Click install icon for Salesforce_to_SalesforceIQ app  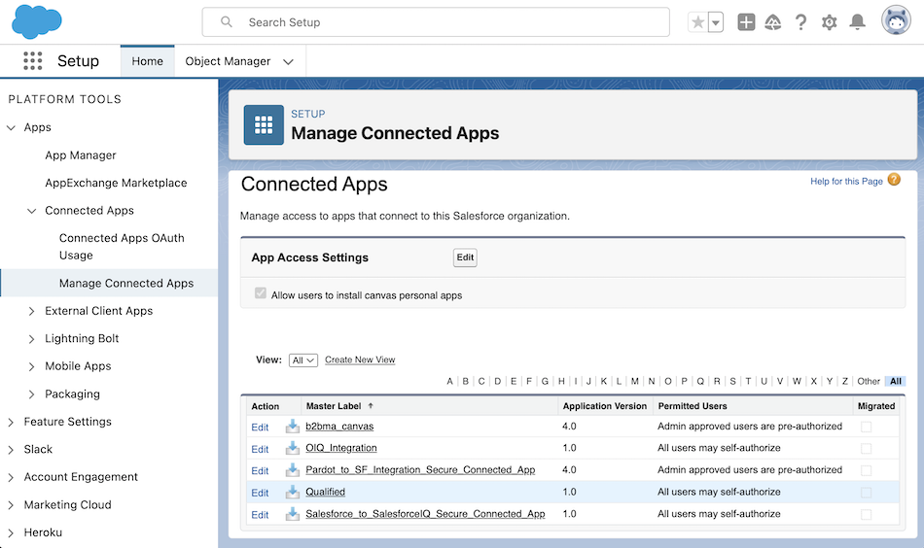pyautogui.click(x=293, y=514)
